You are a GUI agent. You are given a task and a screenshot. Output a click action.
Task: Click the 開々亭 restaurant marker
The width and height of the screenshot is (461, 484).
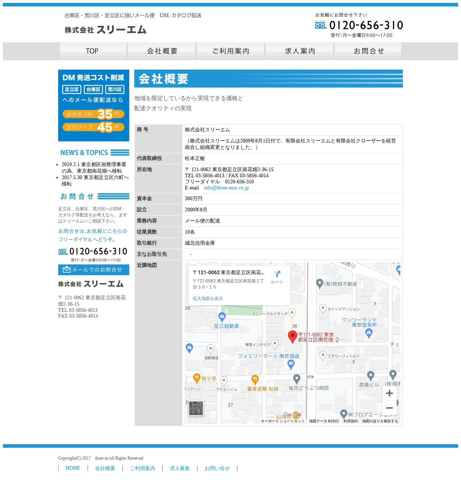click(197, 378)
